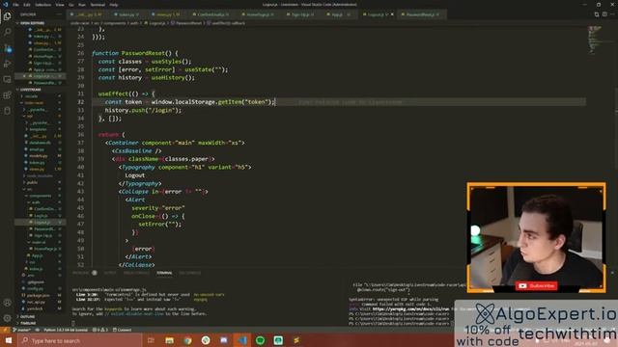Open the Remote Explorer view

coord(8,79)
